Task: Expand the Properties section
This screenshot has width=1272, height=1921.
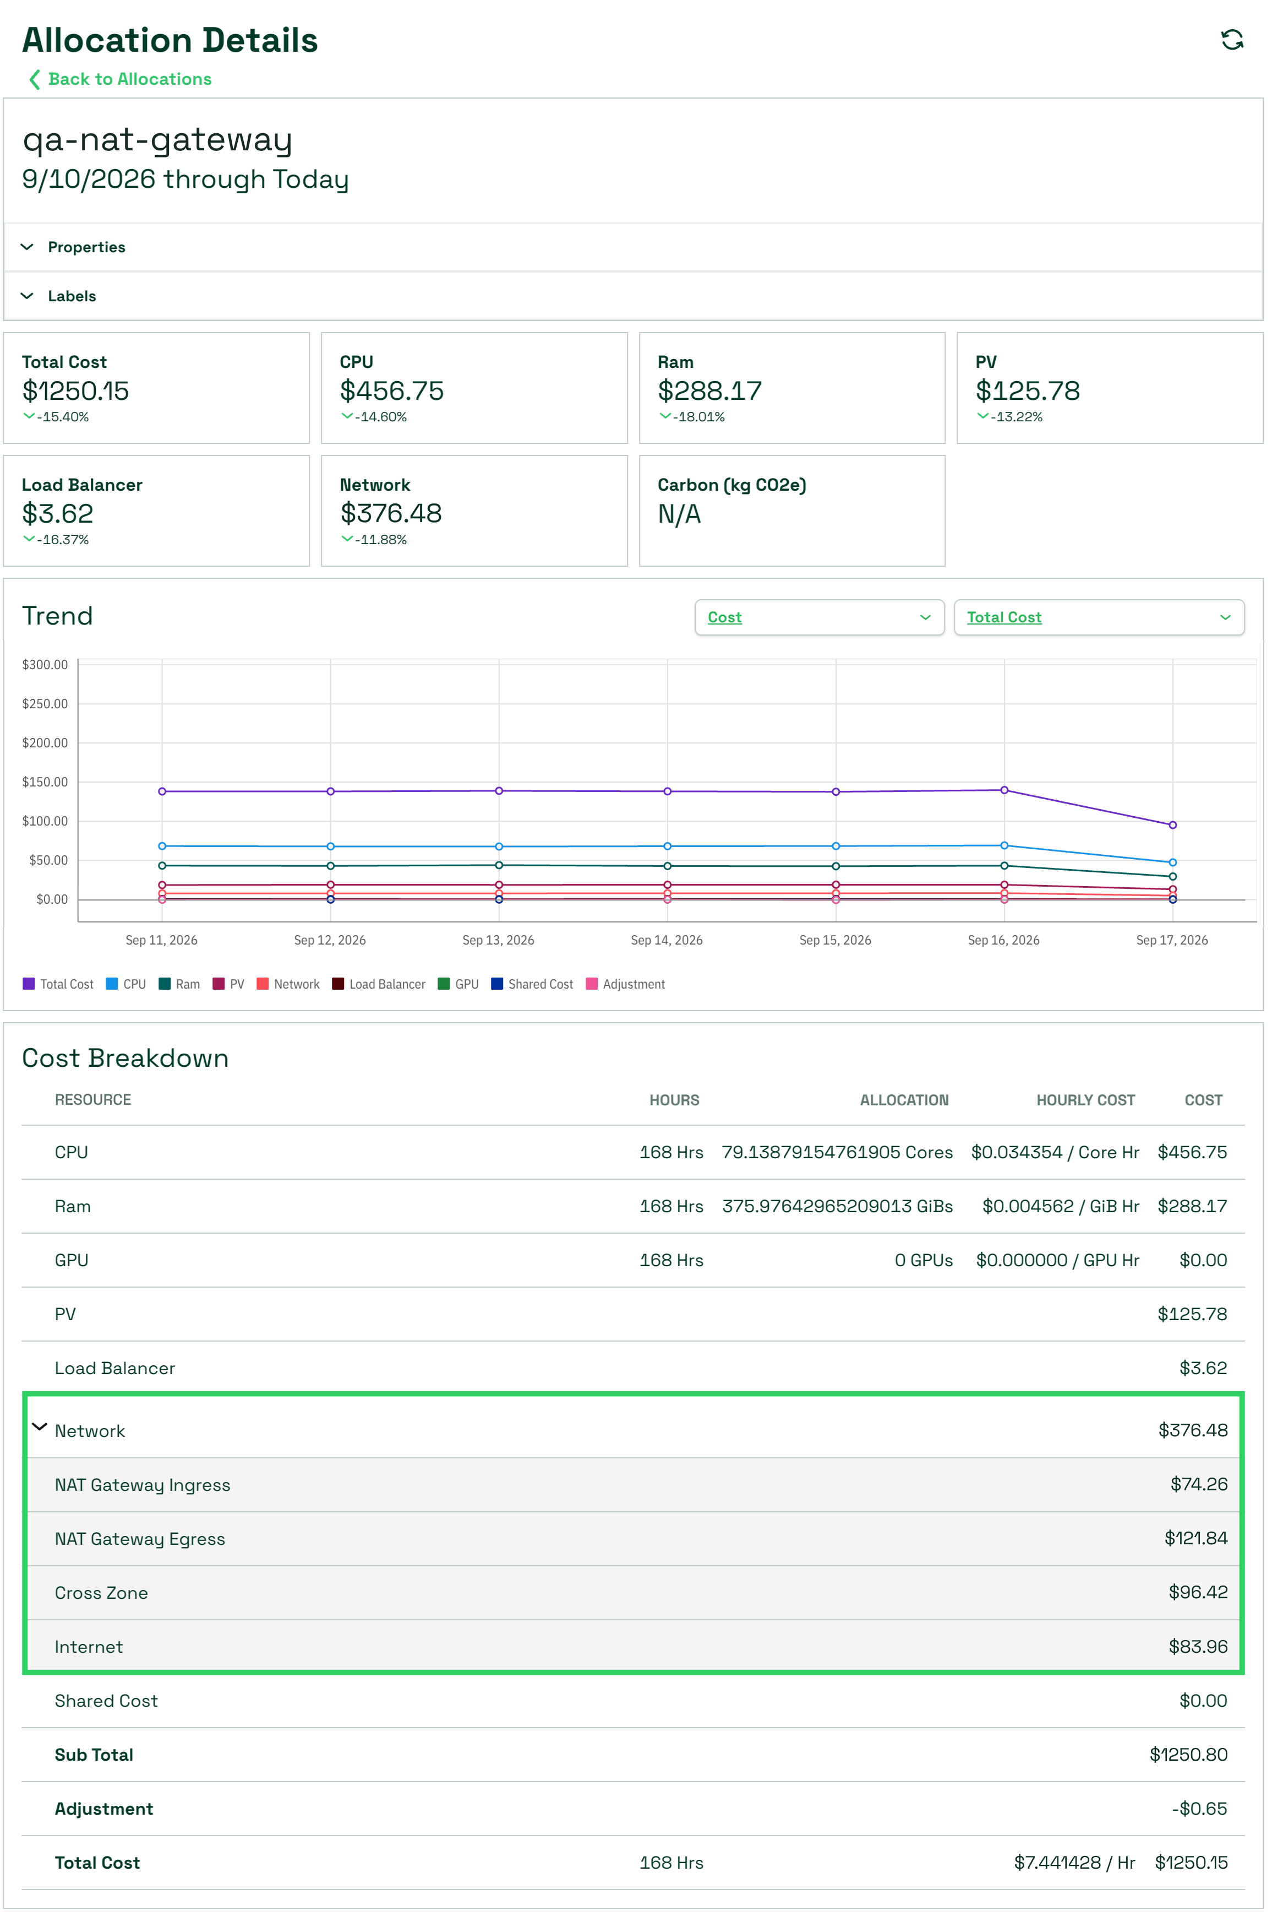Action: 633,247
